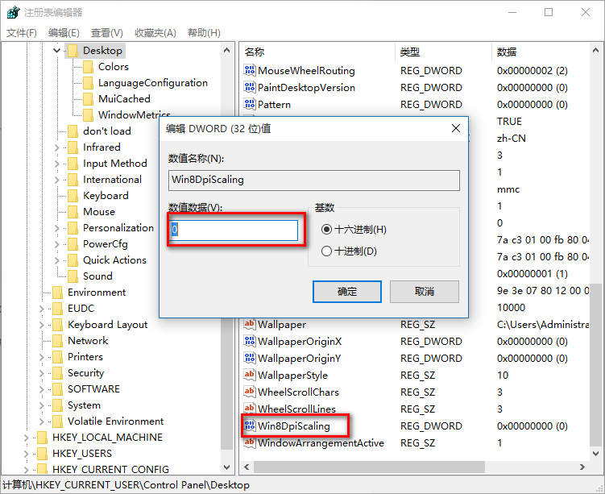Click the don't load folder icon
605x494 pixels.
(x=73, y=131)
